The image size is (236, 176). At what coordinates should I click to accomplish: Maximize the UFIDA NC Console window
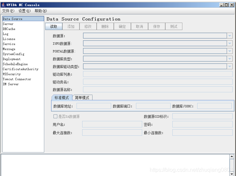(226, 5)
